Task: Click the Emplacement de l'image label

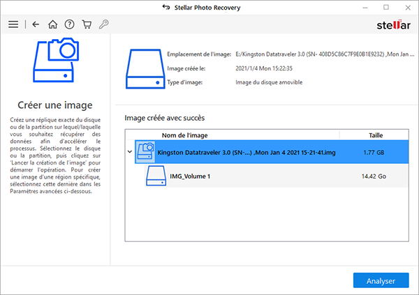Action: 199,54
